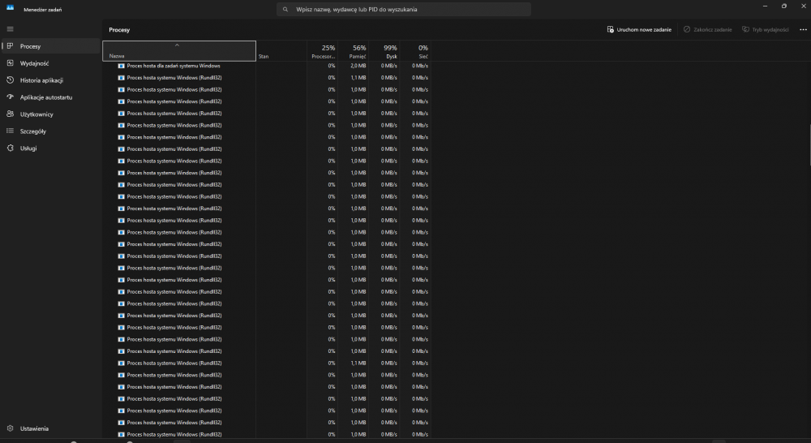Click the vertical scrollbar of process list
811x443 pixels.
coord(808,146)
